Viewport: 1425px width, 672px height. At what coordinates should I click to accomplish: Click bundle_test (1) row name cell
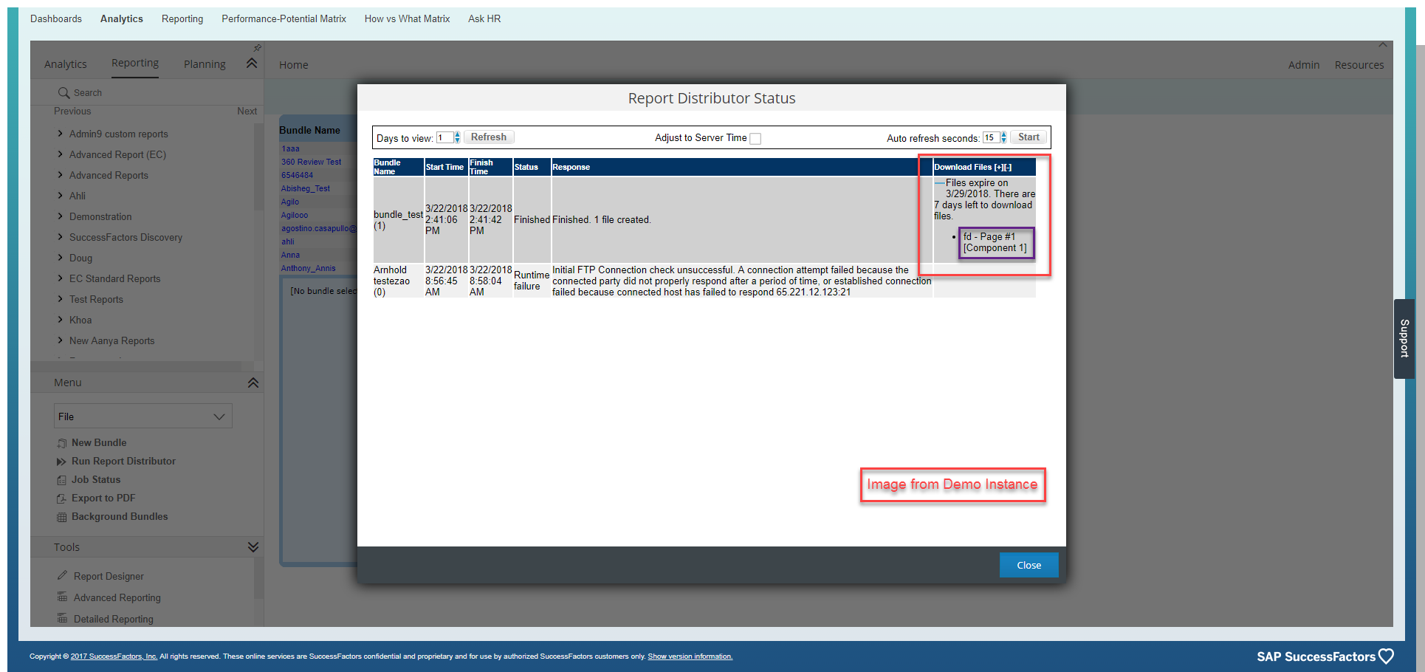[398, 220]
